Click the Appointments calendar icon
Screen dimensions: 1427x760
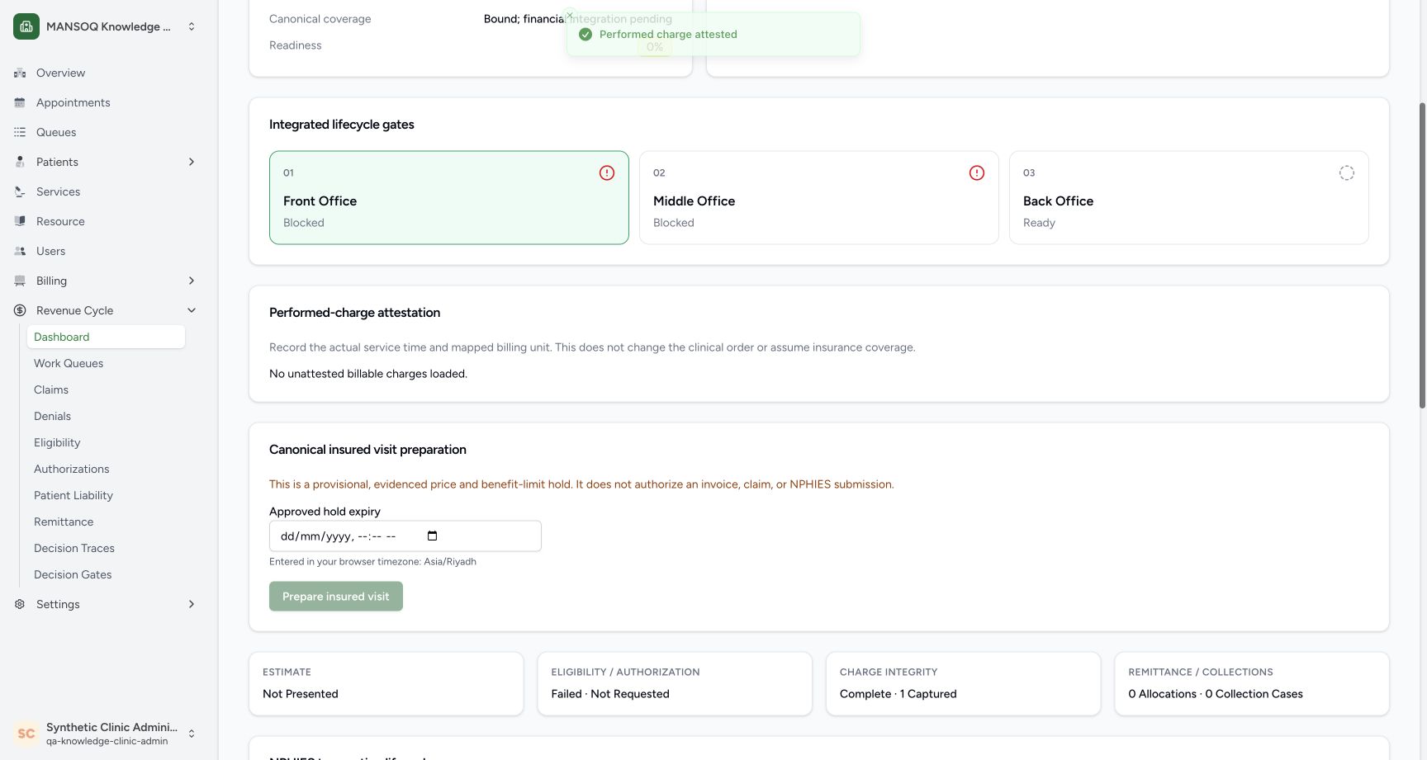coord(20,102)
